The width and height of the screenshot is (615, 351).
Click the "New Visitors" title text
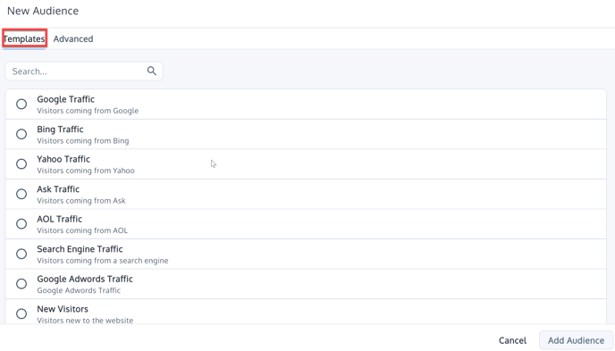pyautogui.click(x=63, y=309)
